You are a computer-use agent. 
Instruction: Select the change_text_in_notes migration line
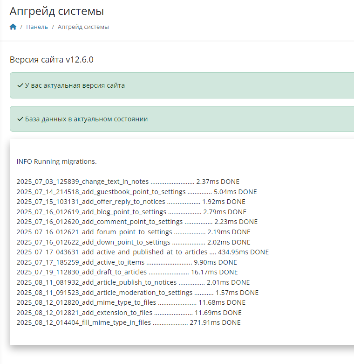(x=128, y=182)
